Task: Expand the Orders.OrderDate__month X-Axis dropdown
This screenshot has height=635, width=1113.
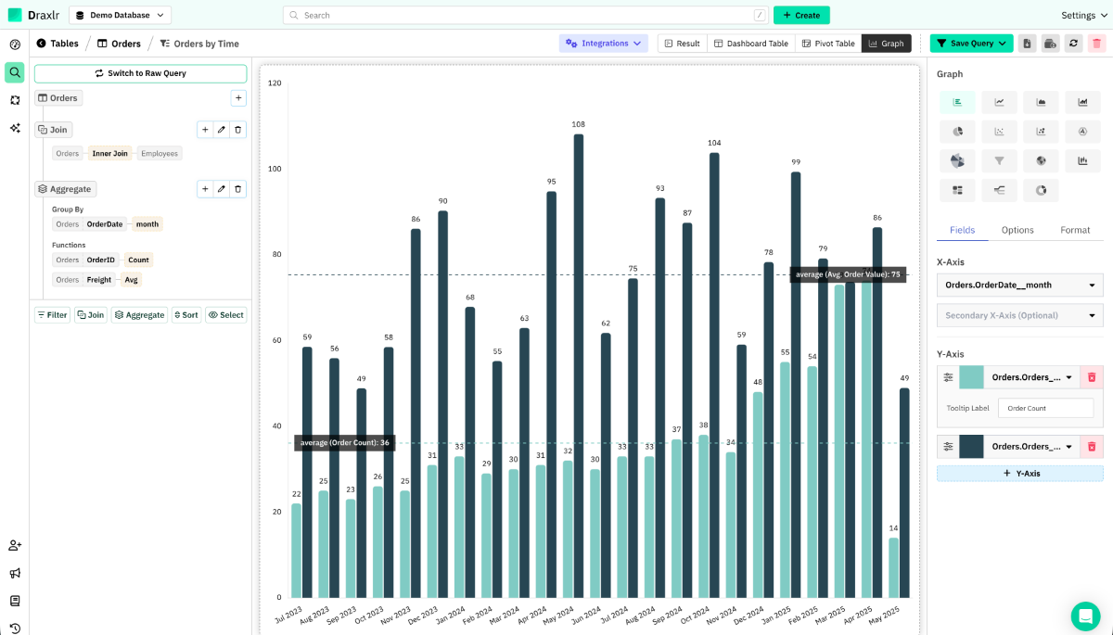Action: (x=1019, y=285)
